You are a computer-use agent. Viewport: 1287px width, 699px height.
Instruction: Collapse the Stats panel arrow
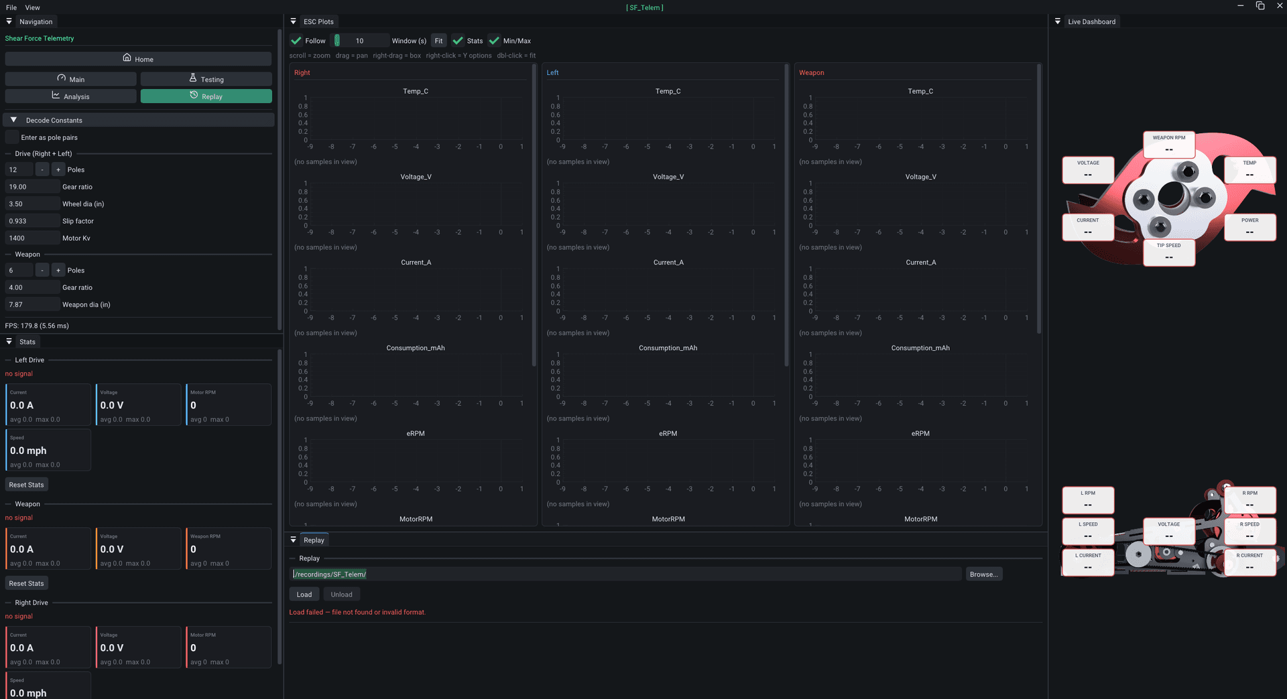9,341
